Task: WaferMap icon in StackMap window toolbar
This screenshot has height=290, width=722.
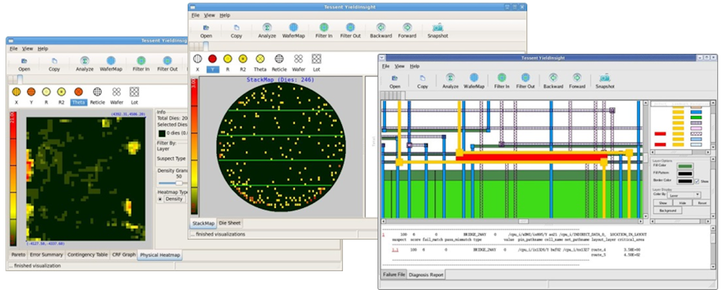Action: (293, 28)
